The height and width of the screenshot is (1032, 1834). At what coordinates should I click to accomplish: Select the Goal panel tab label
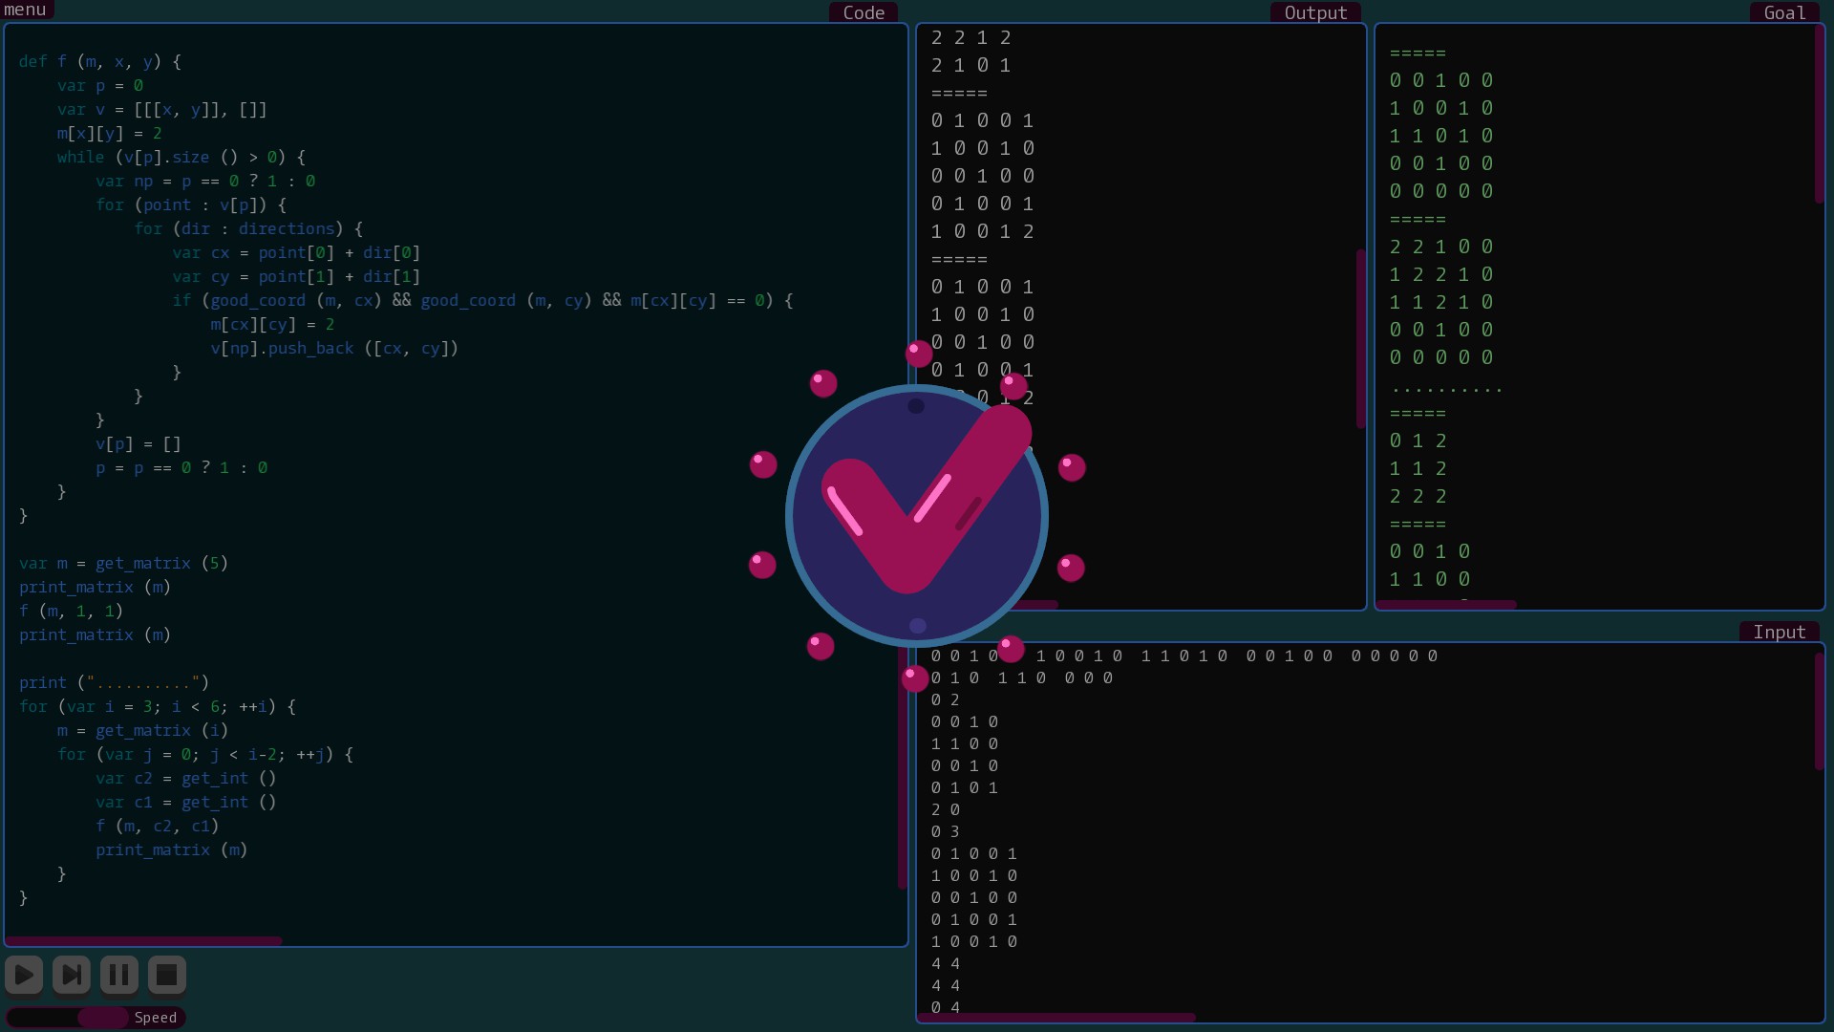[x=1783, y=12]
